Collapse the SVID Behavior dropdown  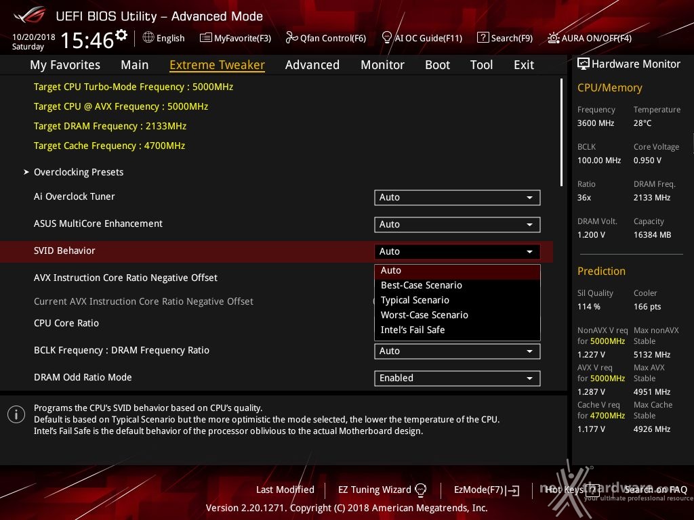pos(457,252)
